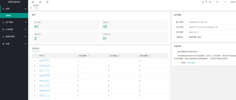
Task: Open the notifications bell icon
Action: (x=203, y=2)
